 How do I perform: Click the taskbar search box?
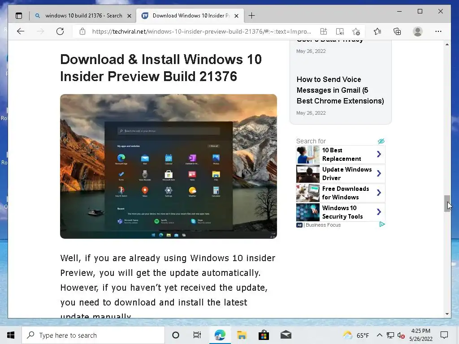pyautogui.click(x=93, y=335)
